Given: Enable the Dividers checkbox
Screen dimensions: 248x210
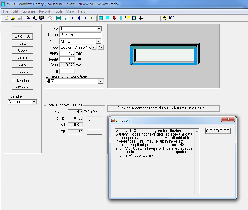Looking at the screenshot, I should pyautogui.click(x=13, y=81).
